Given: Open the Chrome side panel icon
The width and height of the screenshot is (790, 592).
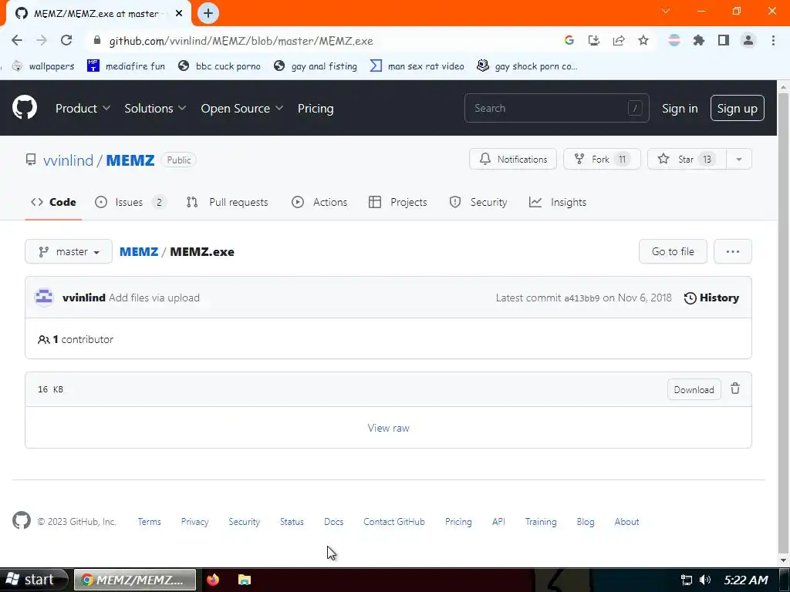Looking at the screenshot, I should tap(724, 41).
